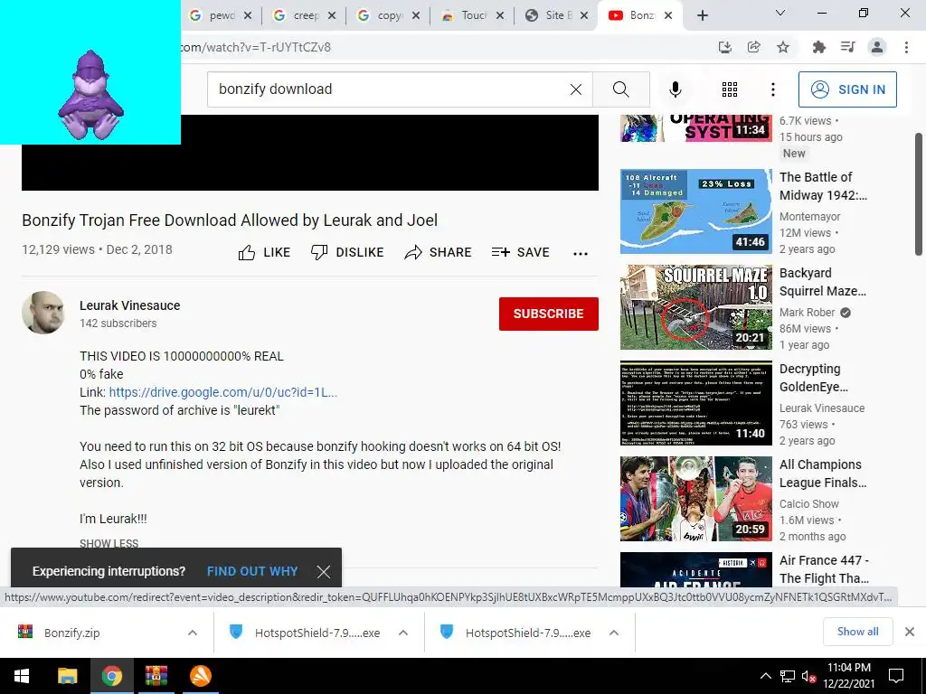The height and width of the screenshot is (694, 926).
Task: Open the Leurak Vinesauce channel name
Action: pos(130,305)
